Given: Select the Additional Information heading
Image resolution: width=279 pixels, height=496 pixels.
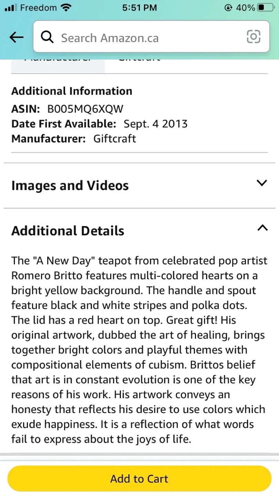Looking at the screenshot, I should pyautogui.click(x=72, y=91).
